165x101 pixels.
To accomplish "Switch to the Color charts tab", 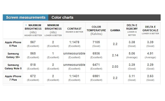I will coord(62,17).
